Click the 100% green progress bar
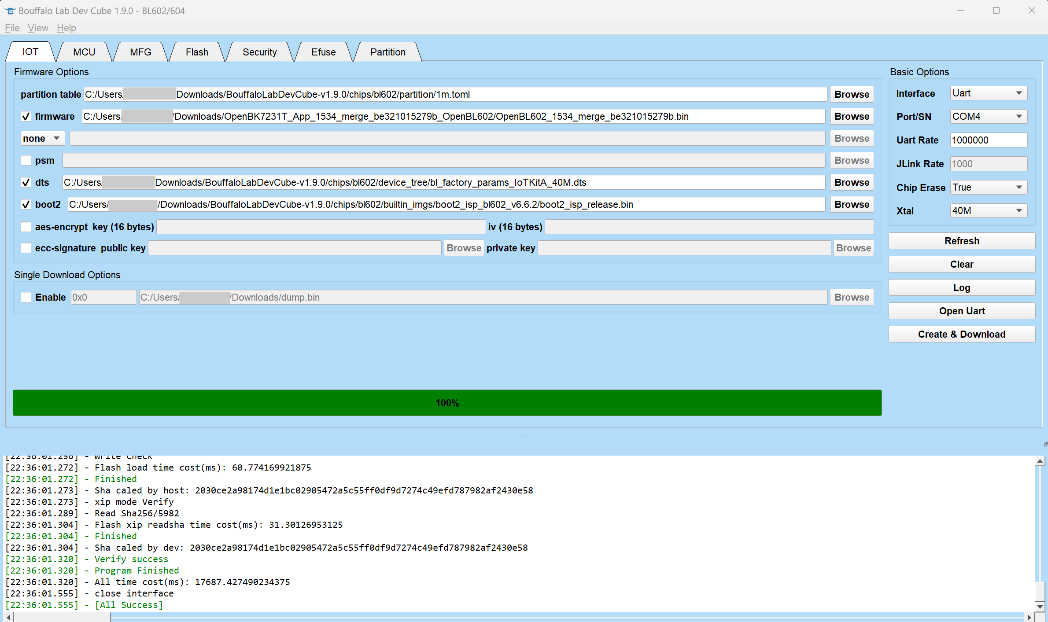 click(x=447, y=403)
